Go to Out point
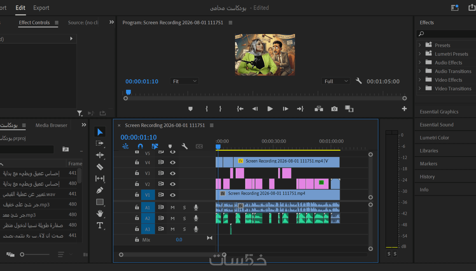Image resolution: width=476 pixels, height=271 pixels. tap(300, 109)
